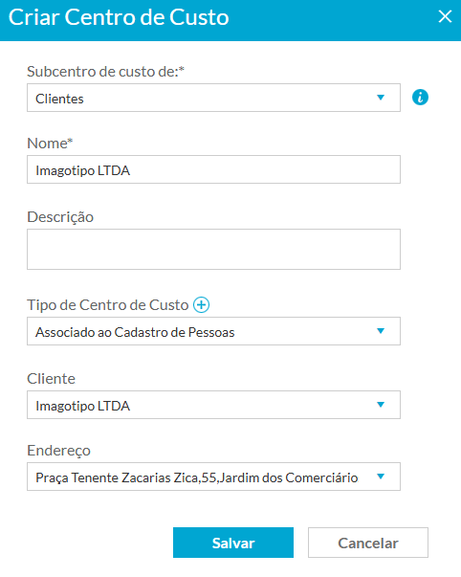Click the Endereço field label

59,451
